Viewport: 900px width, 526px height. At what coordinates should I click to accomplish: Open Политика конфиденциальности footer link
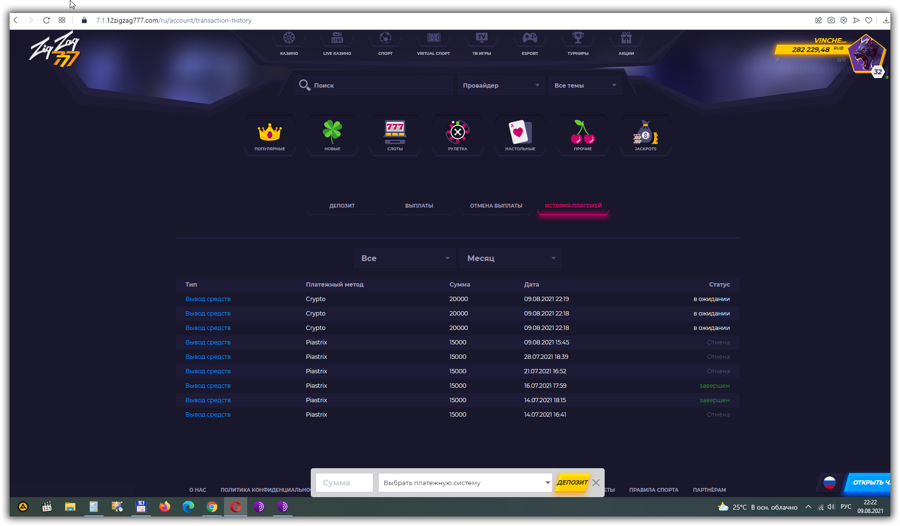point(265,490)
